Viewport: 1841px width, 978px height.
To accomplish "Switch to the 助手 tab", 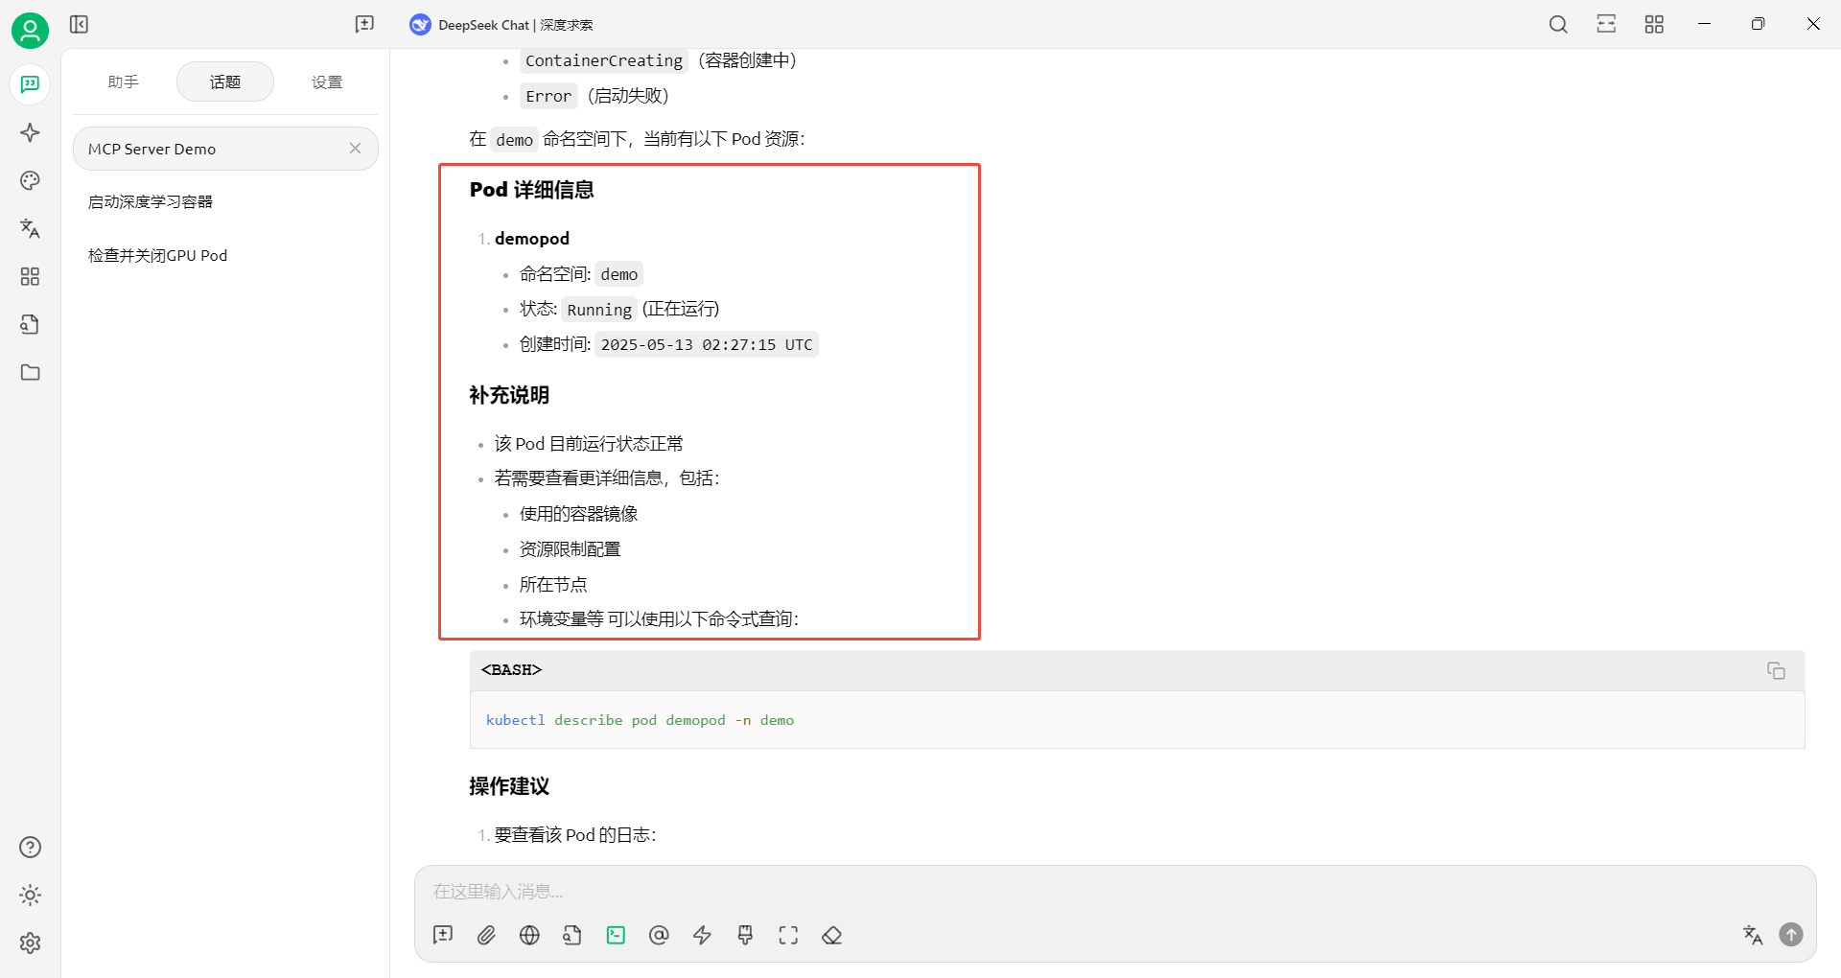I will [124, 82].
